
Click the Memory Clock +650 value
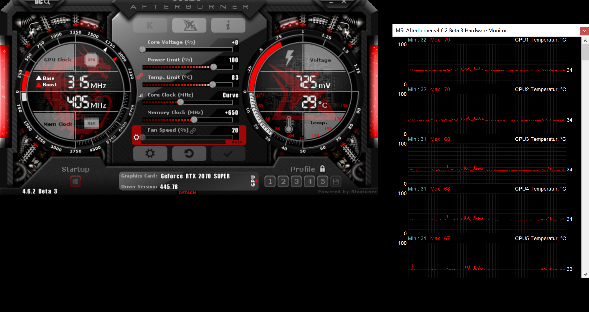click(x=232, y=113)
